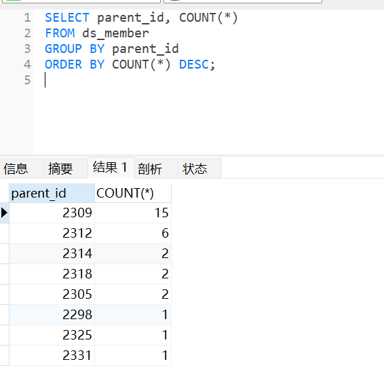
Task: Click the ds_member table name in the query
Action: (x=115, y=33)
